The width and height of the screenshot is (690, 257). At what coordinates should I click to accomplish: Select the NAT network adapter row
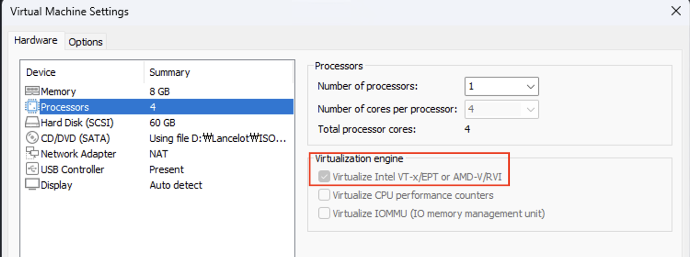159,154
